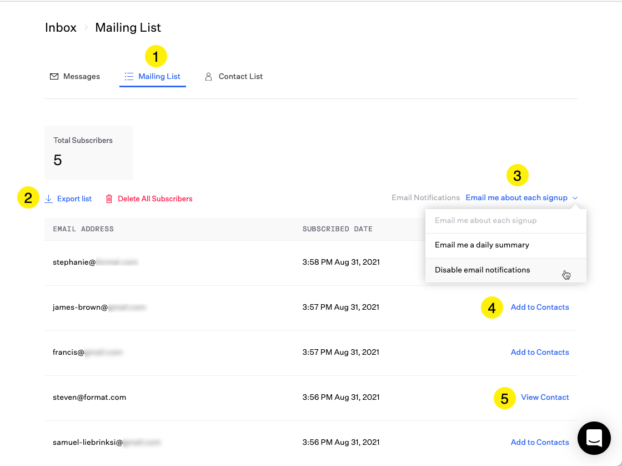
Task: Click the list icon beside Mailing List
Action: pos(129,76)
